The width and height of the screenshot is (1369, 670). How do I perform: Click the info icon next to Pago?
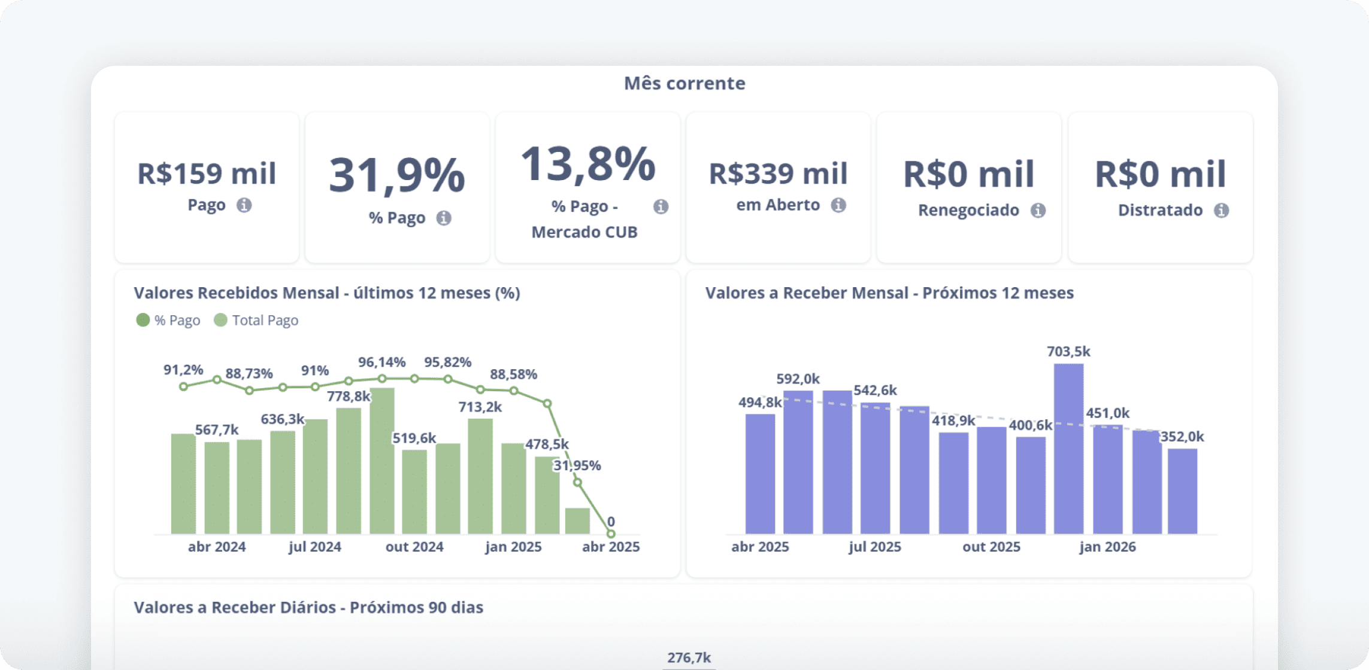click(x=244, y=205)
